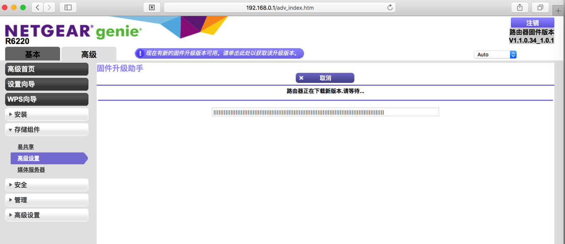This screenshot has width=565, height=244.
Task: Click the blue exclamation firmware notice icon
Action: coord(140,54)
